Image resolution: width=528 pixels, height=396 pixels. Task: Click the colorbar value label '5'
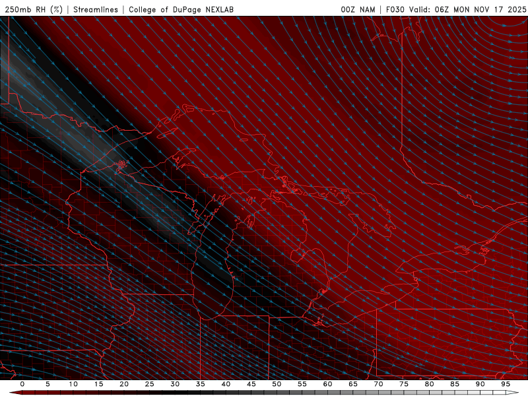[48, 384]
